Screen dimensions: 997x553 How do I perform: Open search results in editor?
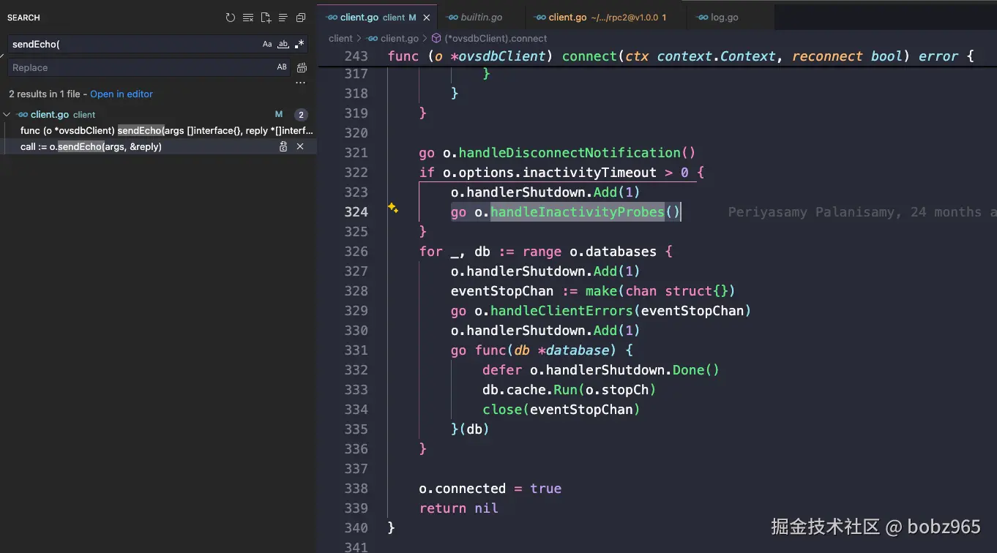point(122,94)
